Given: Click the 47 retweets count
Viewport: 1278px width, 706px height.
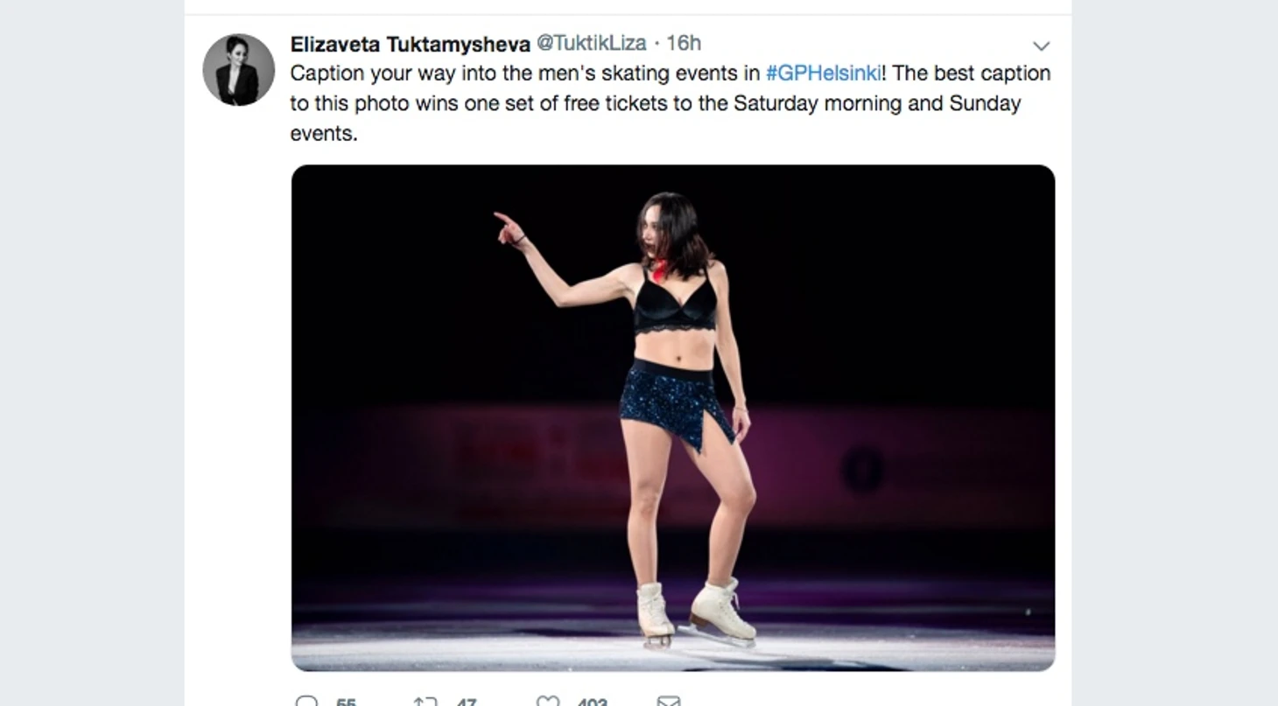Looking at the screenshot, I should [x=467, y=702].
